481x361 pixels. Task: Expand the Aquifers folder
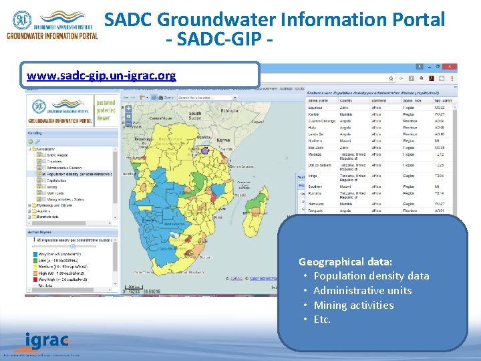pos(29,211)
